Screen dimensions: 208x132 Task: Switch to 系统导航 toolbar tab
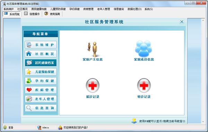(12, 14)
